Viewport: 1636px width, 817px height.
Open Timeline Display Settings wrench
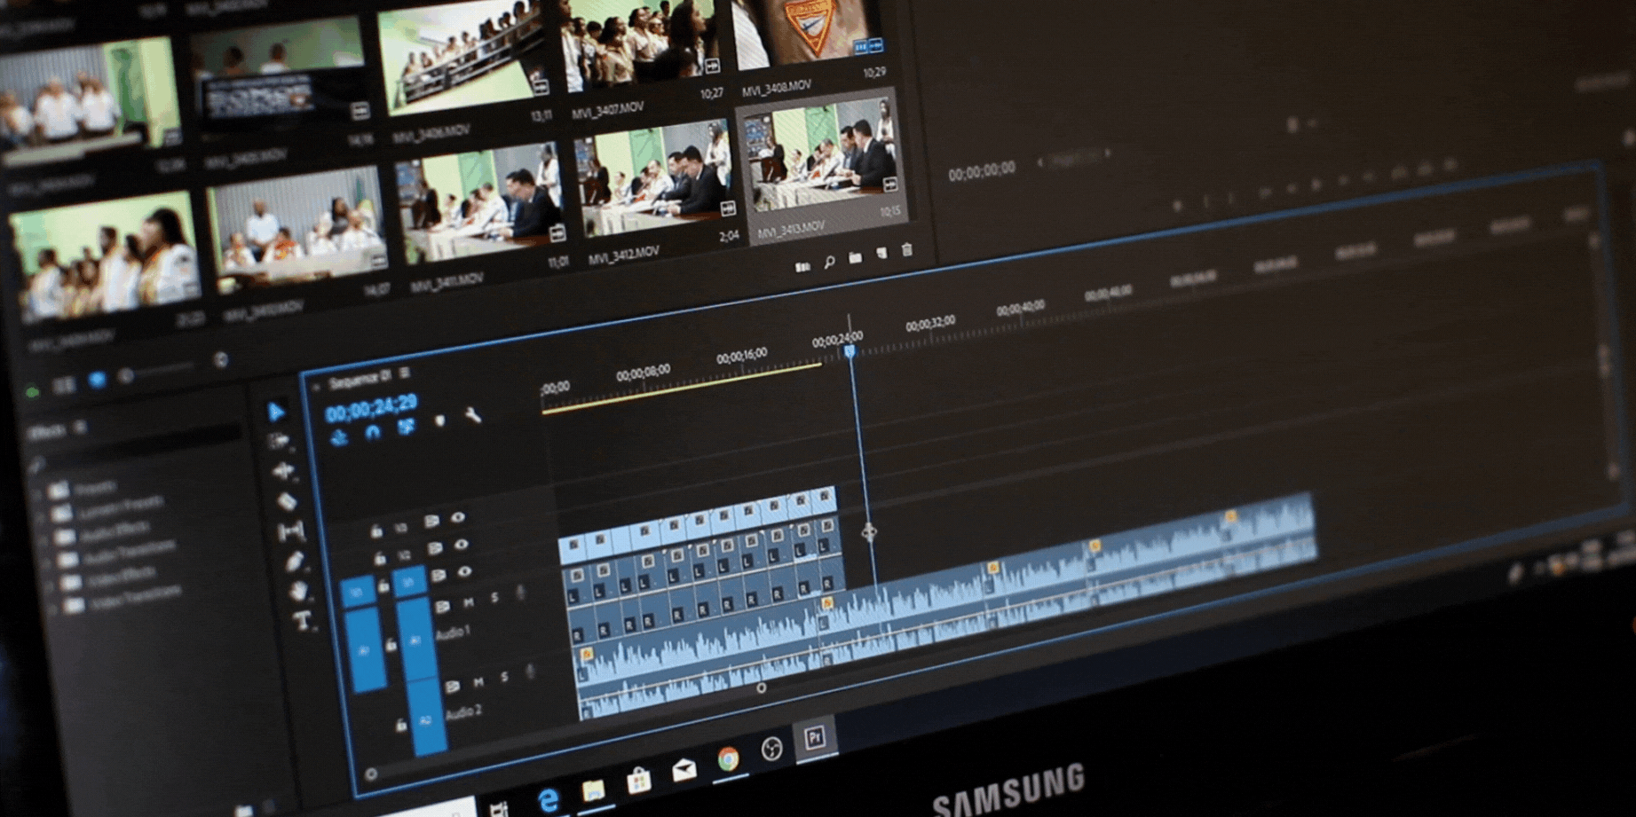(473, 415)
